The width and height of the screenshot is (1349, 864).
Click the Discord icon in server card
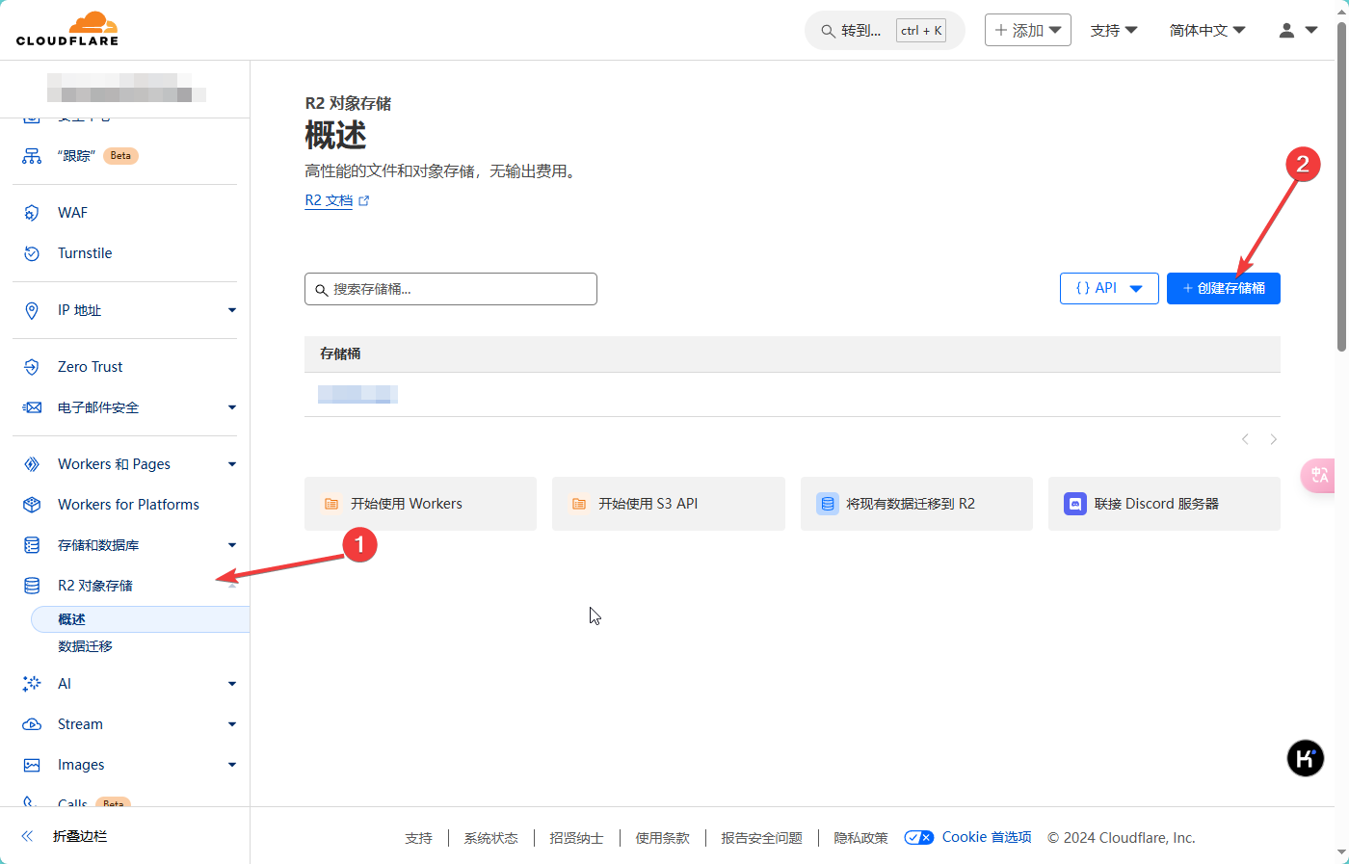point(1075,504)
